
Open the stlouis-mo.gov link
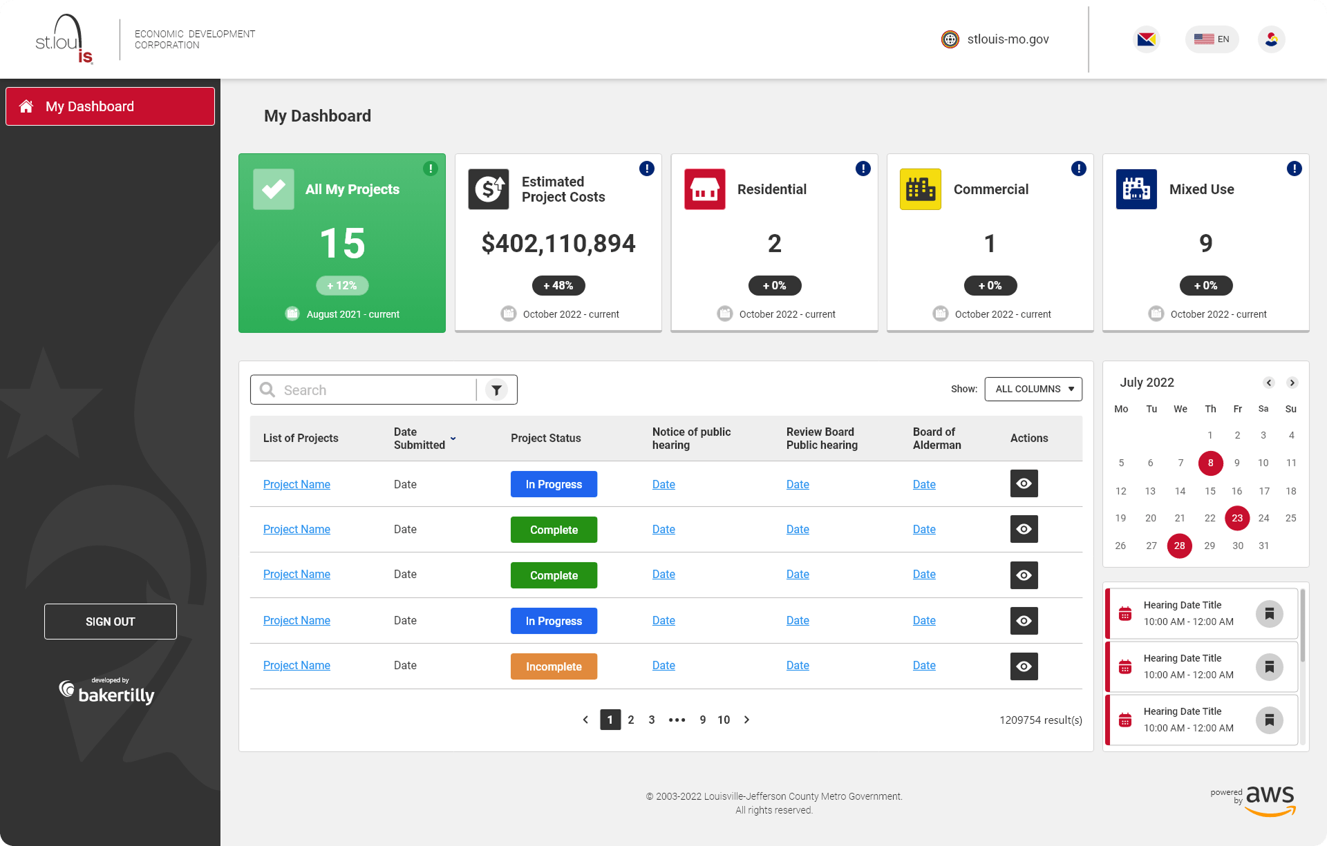1007,39
